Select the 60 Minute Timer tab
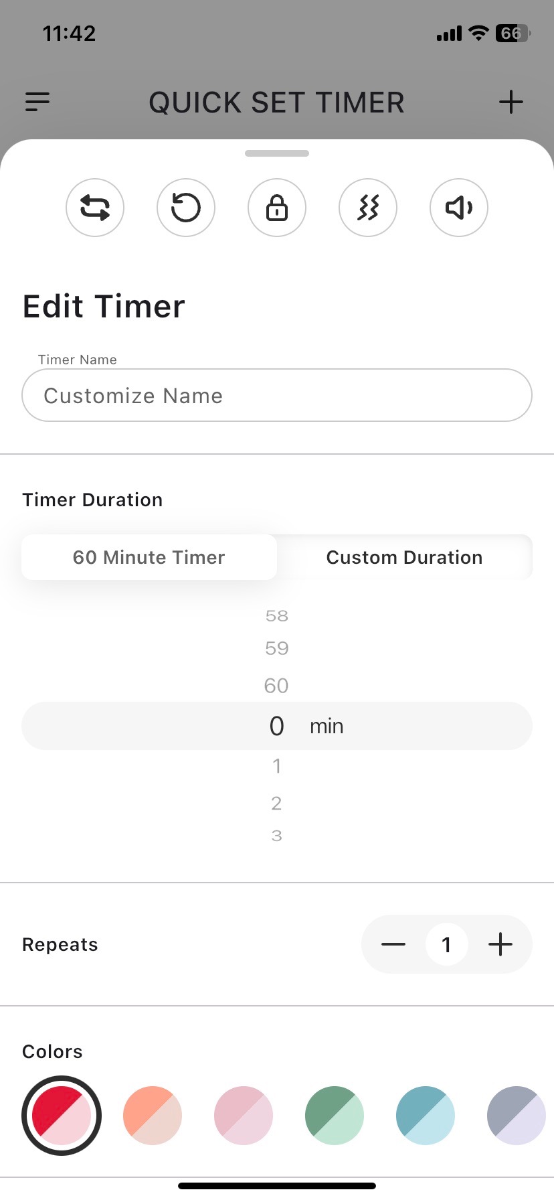Image resolution: width=554 pixels, height=1200 pixels. tap(149, 557)
